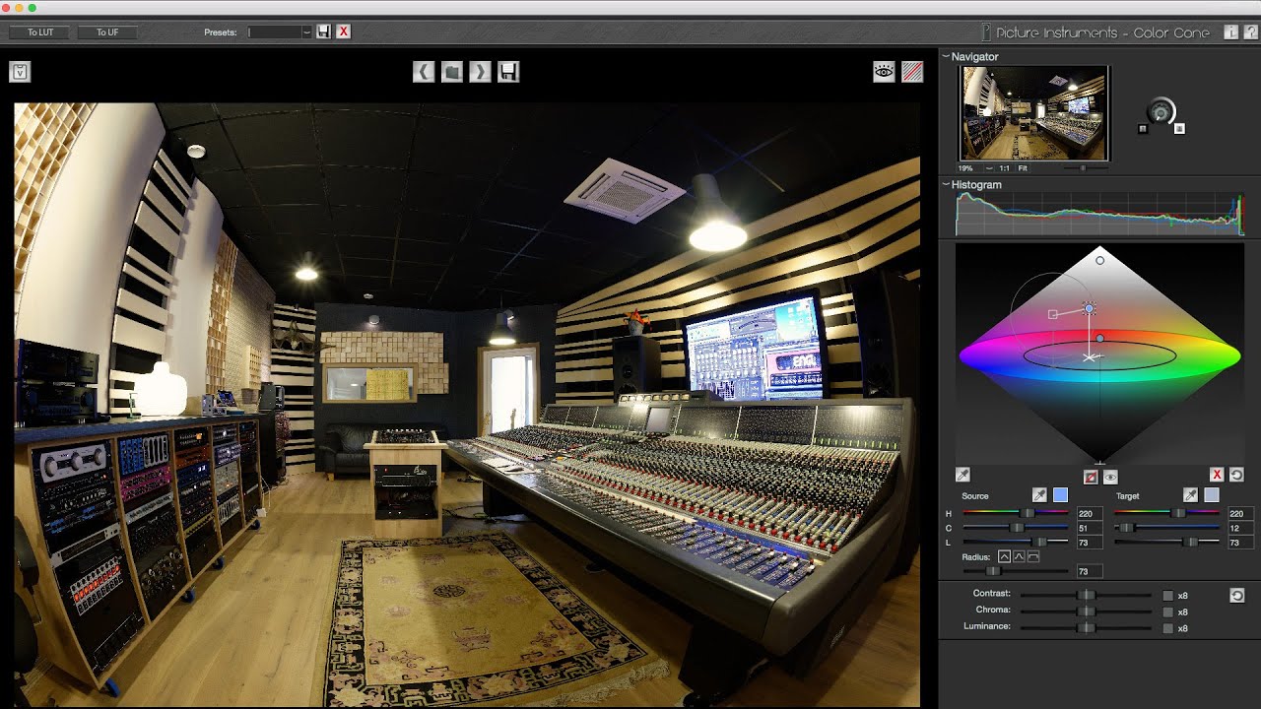
Task: Adjust the Target chroma slider
Action: 1166,528
